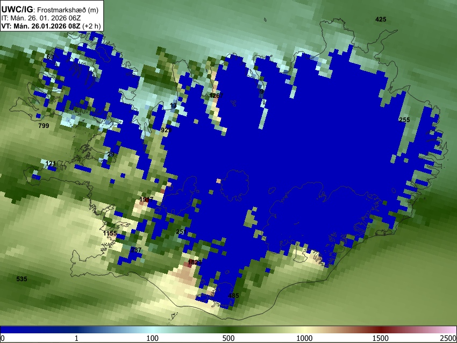Click the dark red 1500 colorbar section
The image size is (457, 343).
point(381,330)
